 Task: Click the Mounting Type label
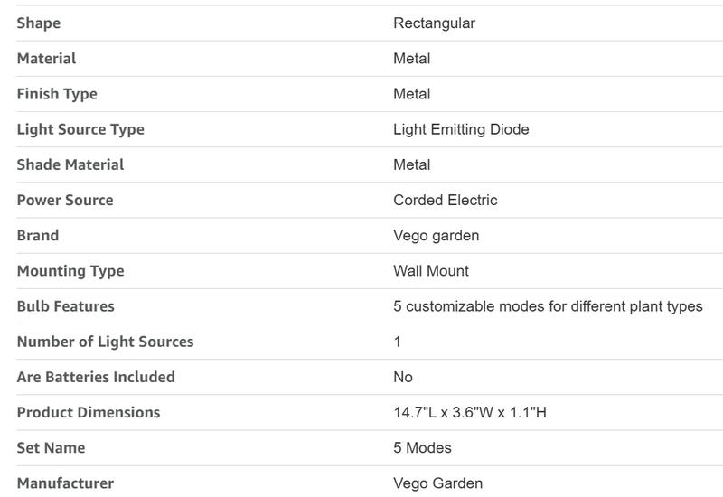tap(70, 270)
